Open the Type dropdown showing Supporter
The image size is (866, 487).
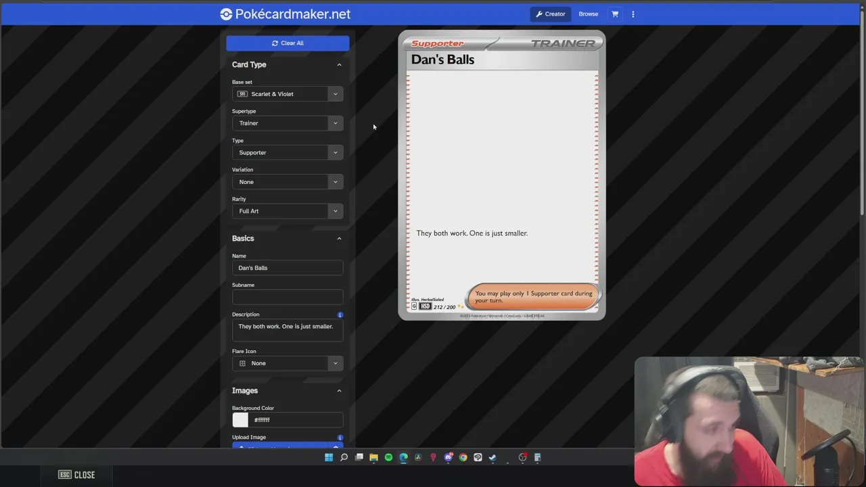pos(288,152)
